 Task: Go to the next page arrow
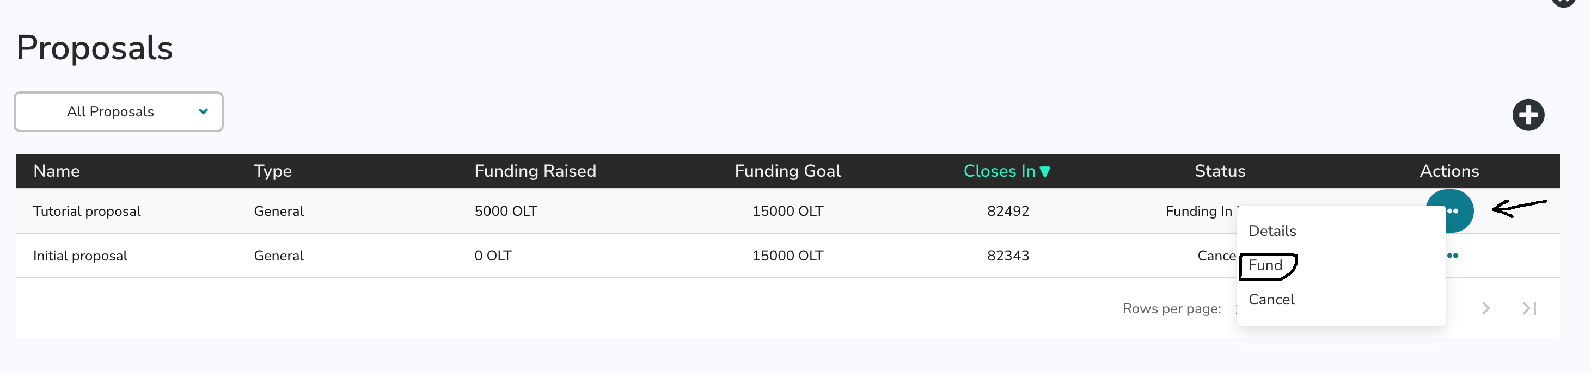pos(1486,308)
